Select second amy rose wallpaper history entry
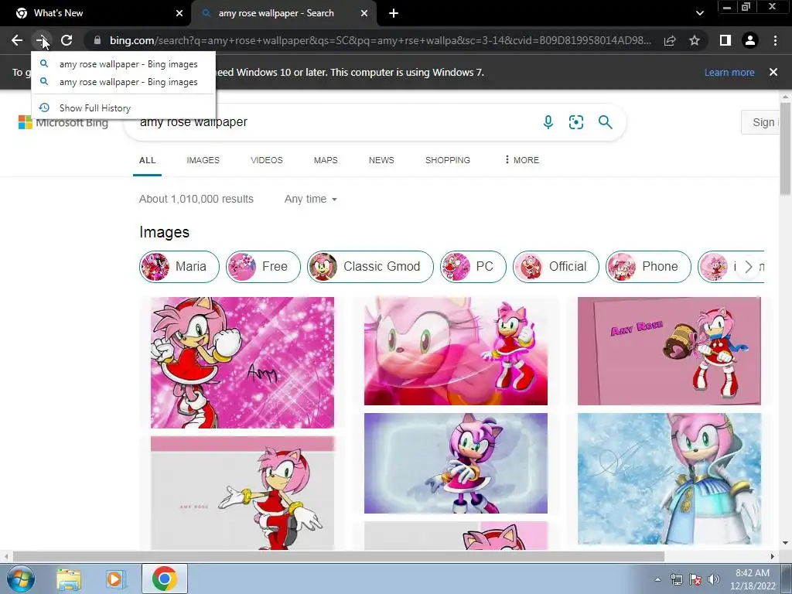792x594 pixels. coord(123,82)
